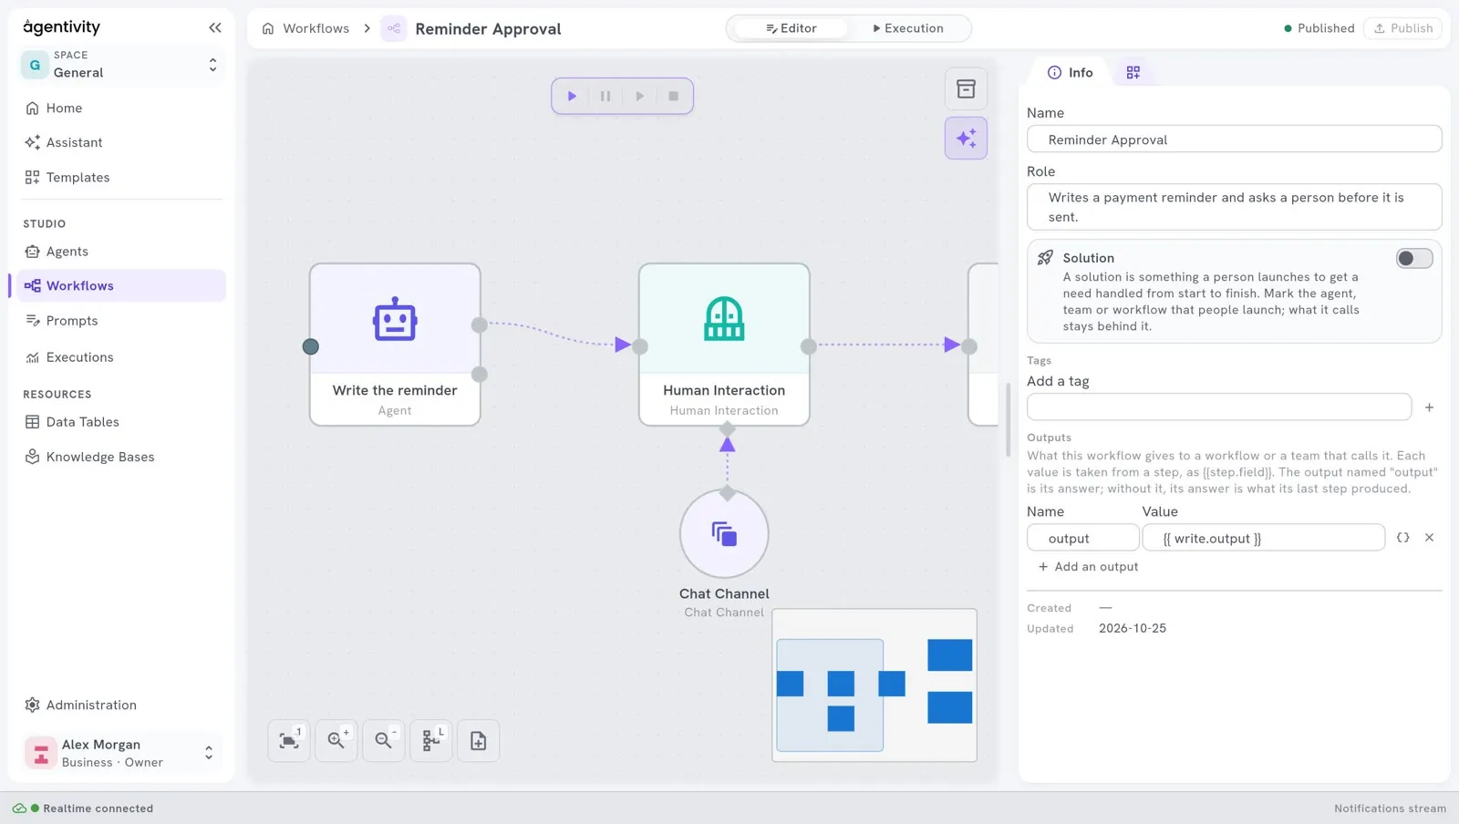
Task: Click the workflow Name input field
Action: pos(1234,139)
